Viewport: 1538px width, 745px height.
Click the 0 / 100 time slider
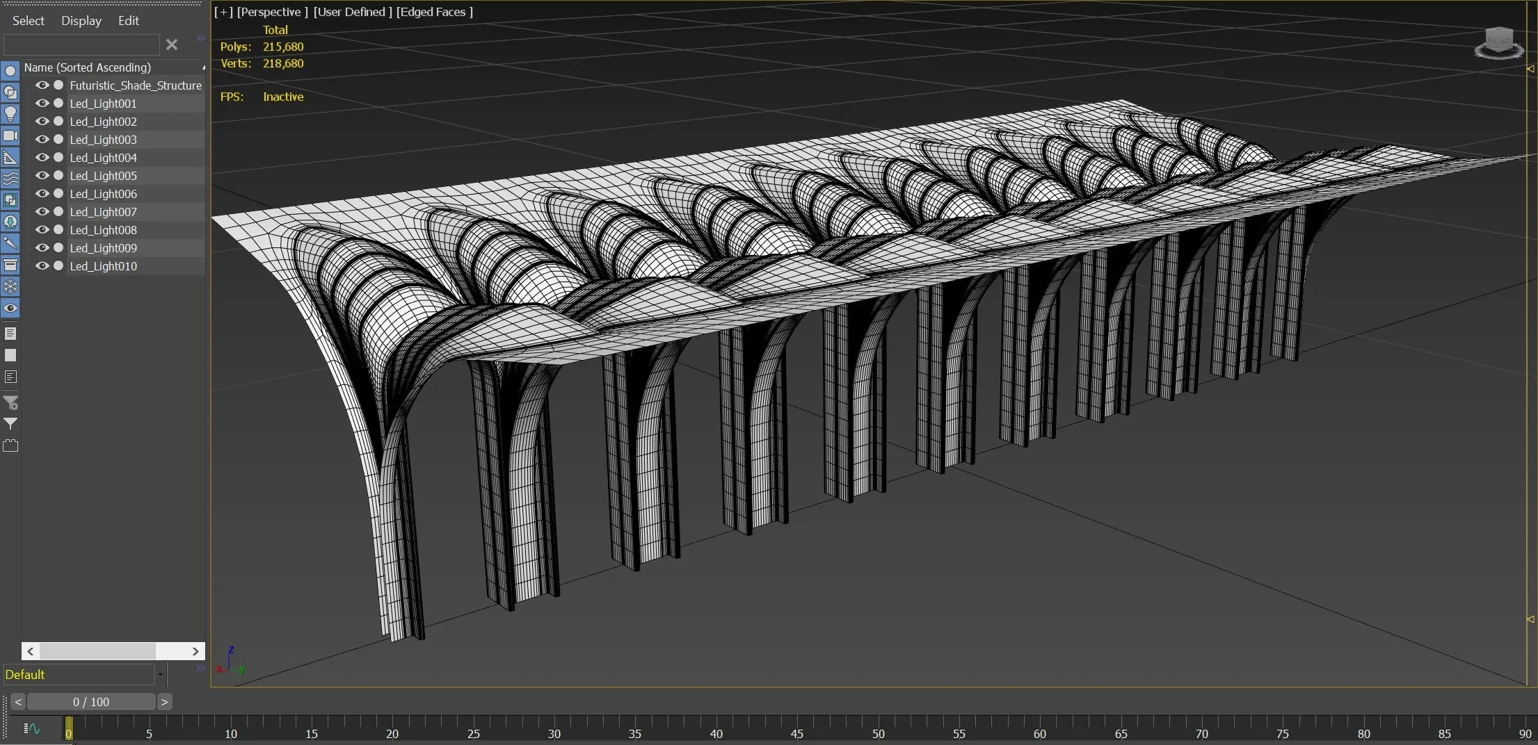91,702
